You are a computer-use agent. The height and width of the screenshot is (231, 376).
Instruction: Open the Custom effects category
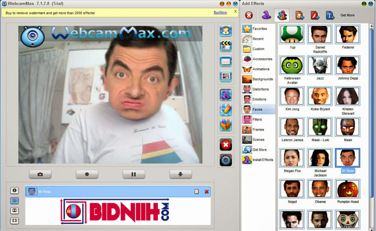click(258, 49)
